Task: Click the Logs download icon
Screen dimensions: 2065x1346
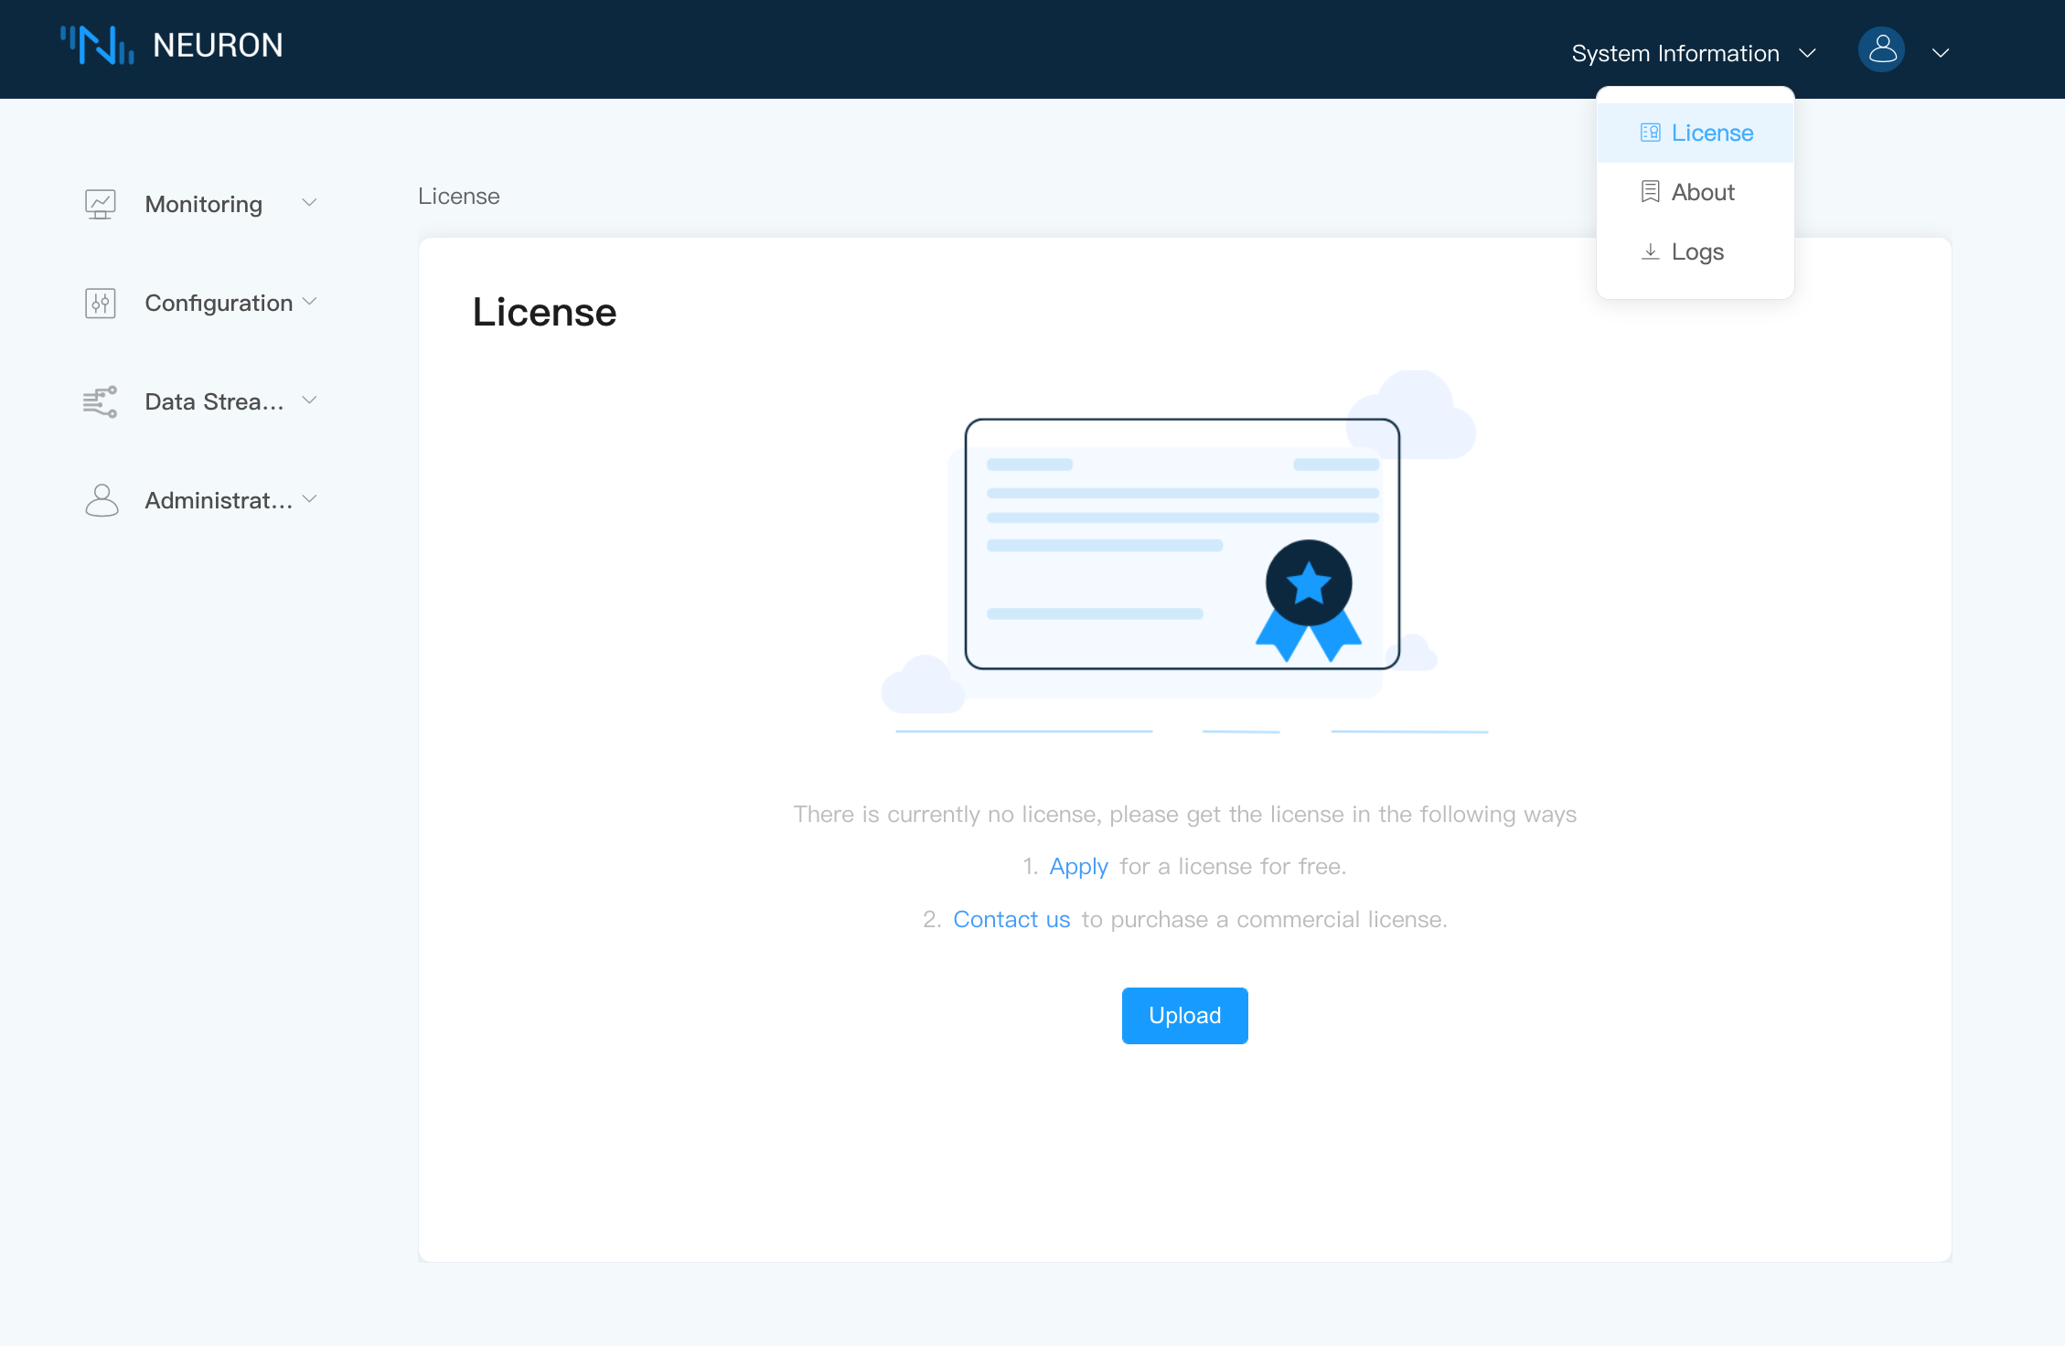Action: 1650,251
